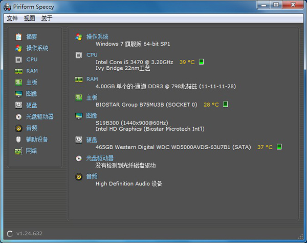This screenshot has width=307, height=243.
Task: Select 图像 graphics item in sidebar
Action: coord(31,94)
